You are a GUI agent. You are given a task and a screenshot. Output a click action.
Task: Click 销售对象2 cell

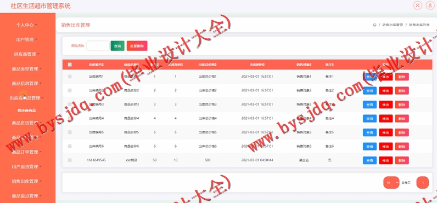[304, 90]
